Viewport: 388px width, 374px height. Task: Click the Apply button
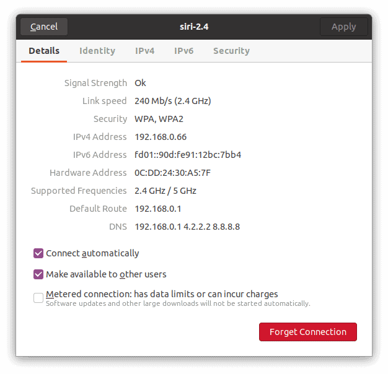point(344,27)
